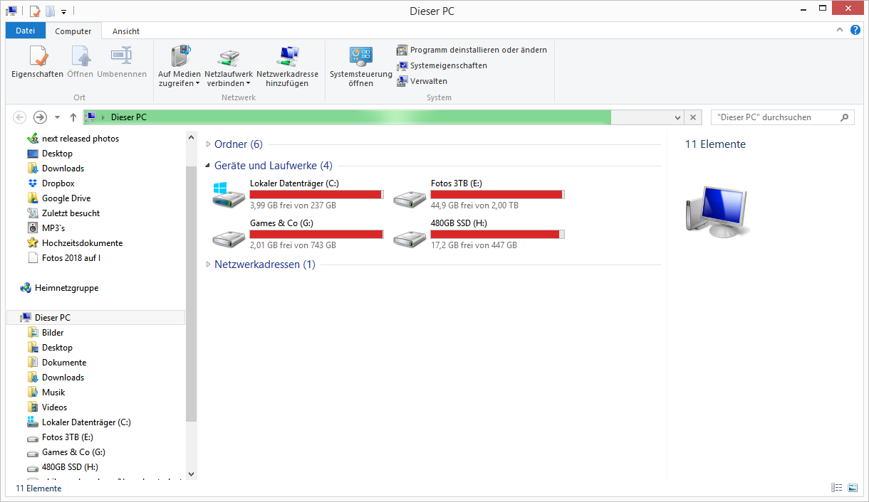This screenshot has height=502, width=869.
Task: Stop loading with the address bar X
Action: (x=694, y=117)
